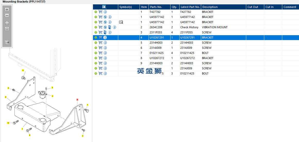299x142 pixels.
Task: Click the Cut Out column header
Action: [x=255, y=7]
